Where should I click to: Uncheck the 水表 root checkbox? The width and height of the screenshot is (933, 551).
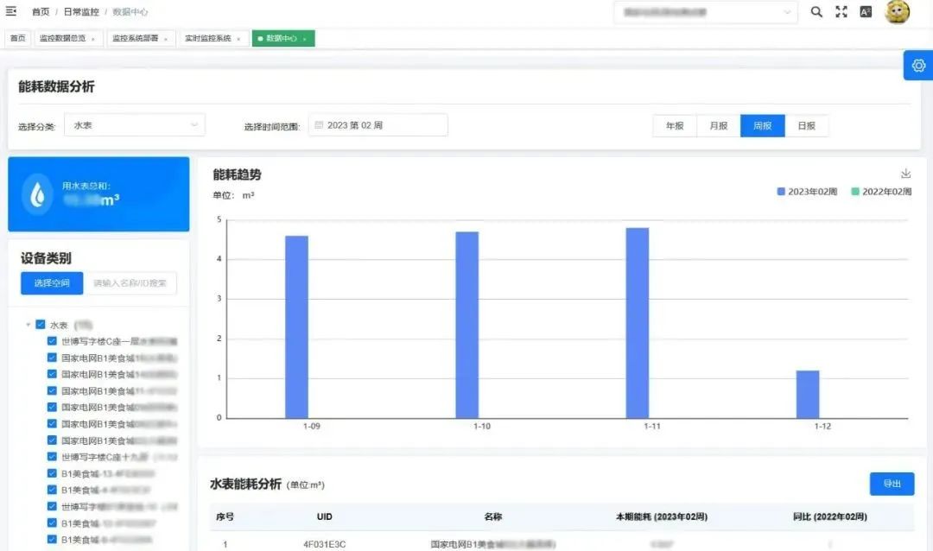click(41, 325)
